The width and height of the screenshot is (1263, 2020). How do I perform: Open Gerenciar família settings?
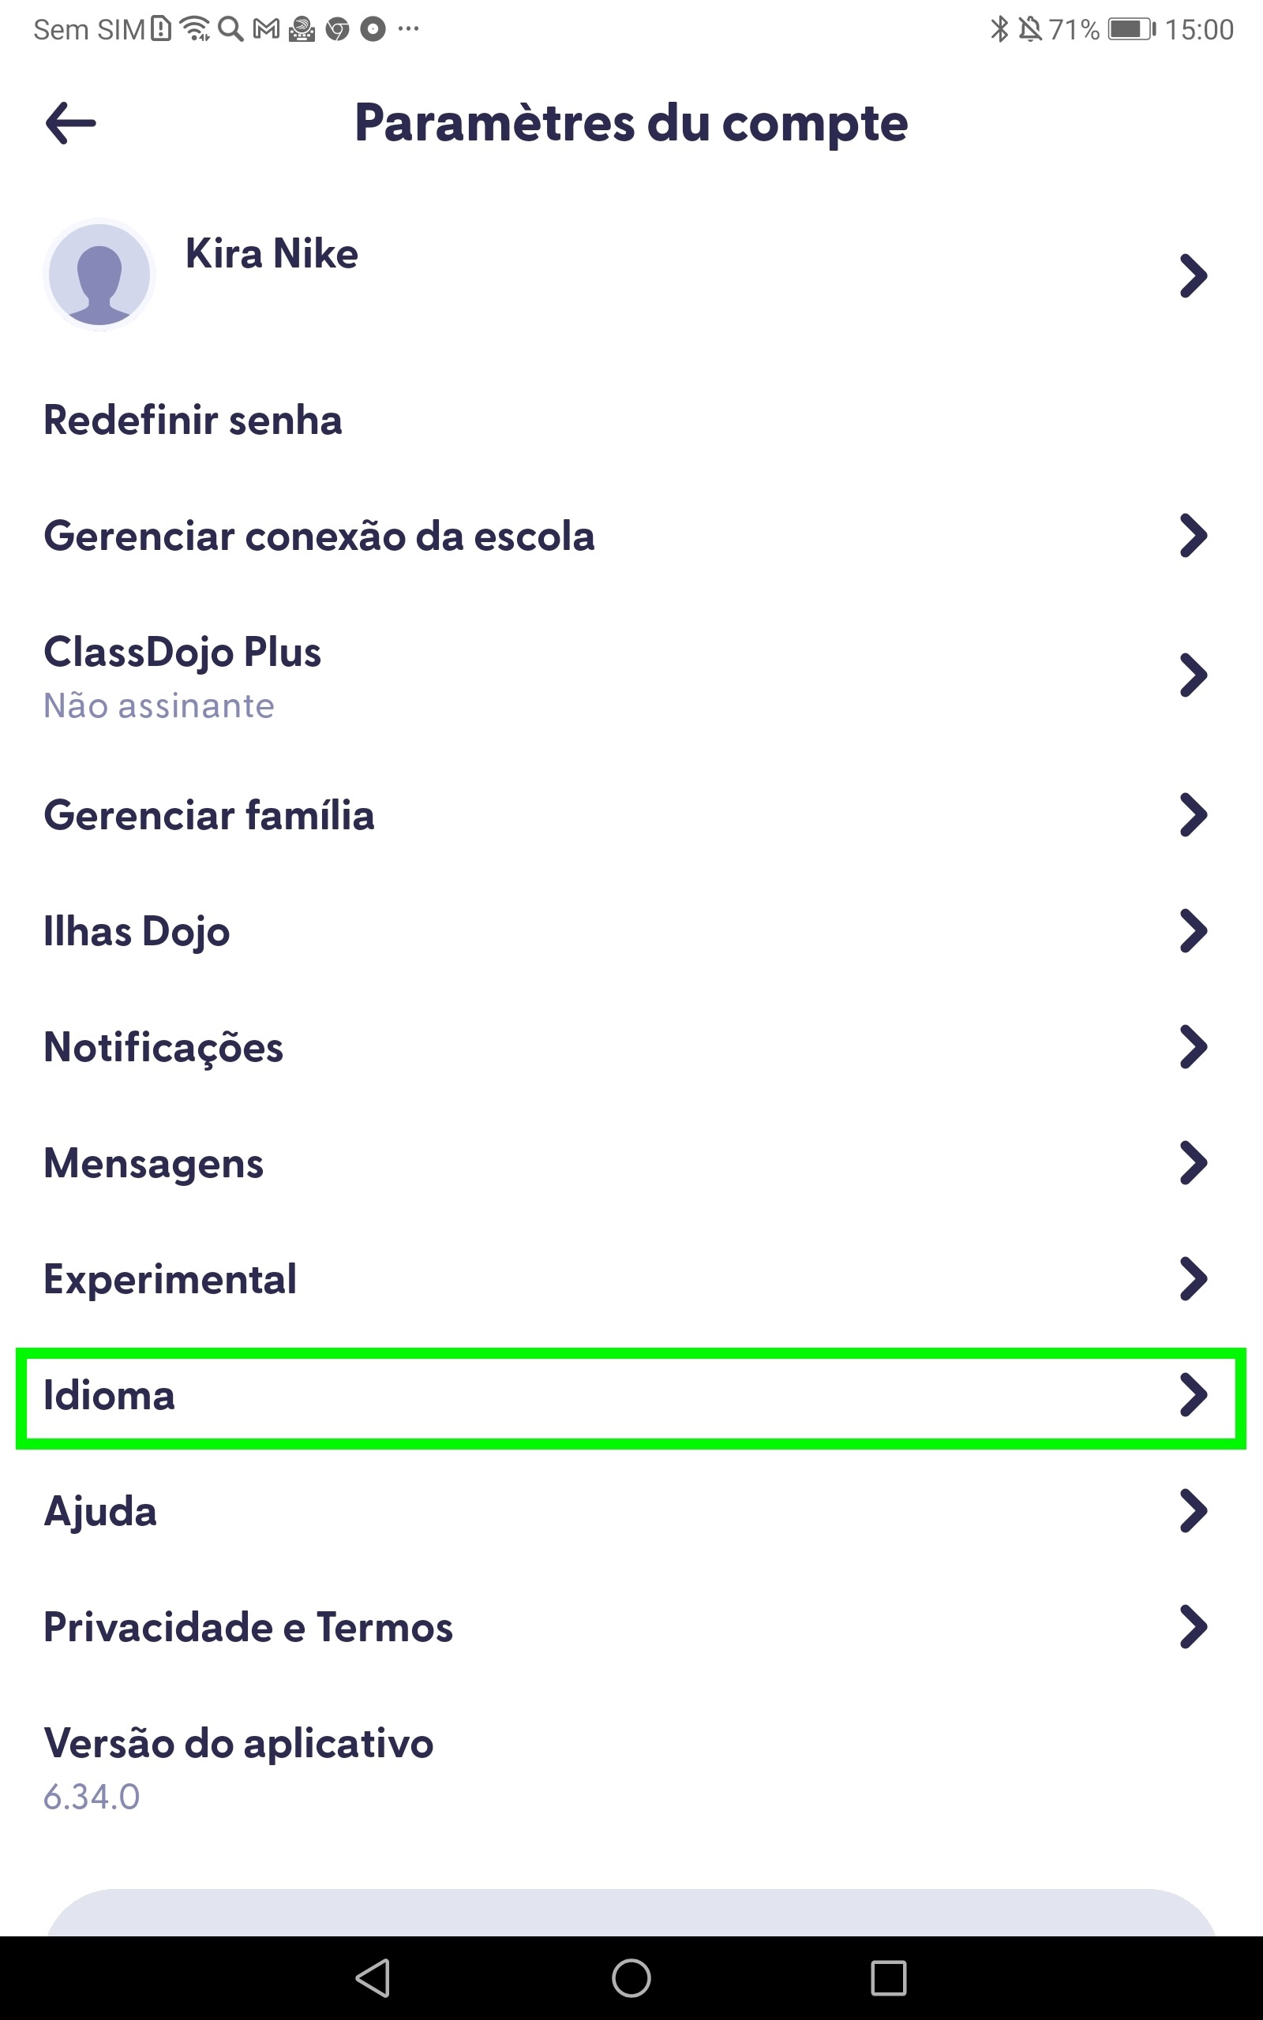coord(209,814)
